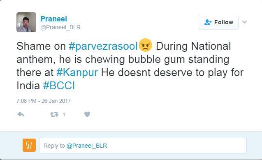Like the tweet with the heart icon
The width and height of the screenshot is (262, 160).
[x=87, y=114]
